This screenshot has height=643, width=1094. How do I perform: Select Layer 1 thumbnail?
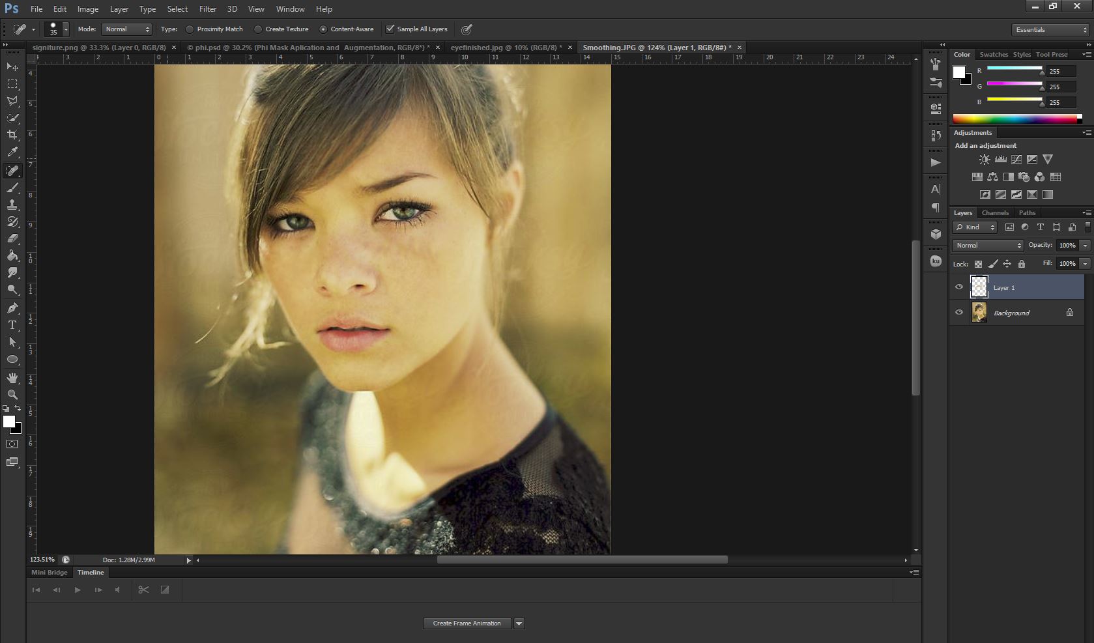979,287
